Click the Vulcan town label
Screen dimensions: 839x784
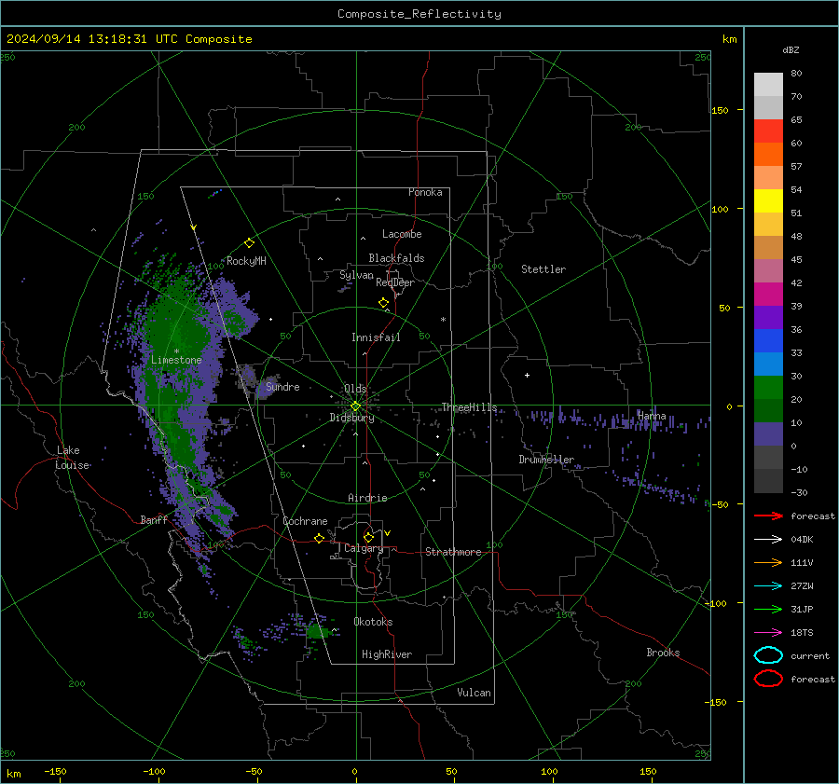[474, 693]
